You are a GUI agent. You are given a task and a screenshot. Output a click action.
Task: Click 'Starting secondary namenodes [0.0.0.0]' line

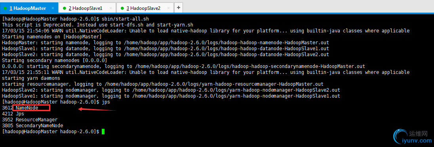pyautogui.click(x=55, y=60)
